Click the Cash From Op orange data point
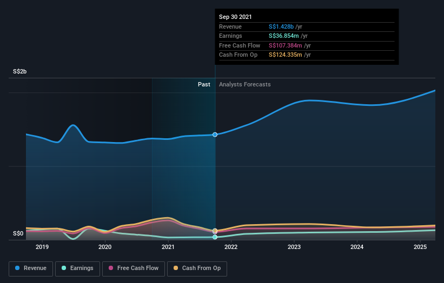Image resolution: width=444 pixels, height=283 pixels. (x=215, y=231)
